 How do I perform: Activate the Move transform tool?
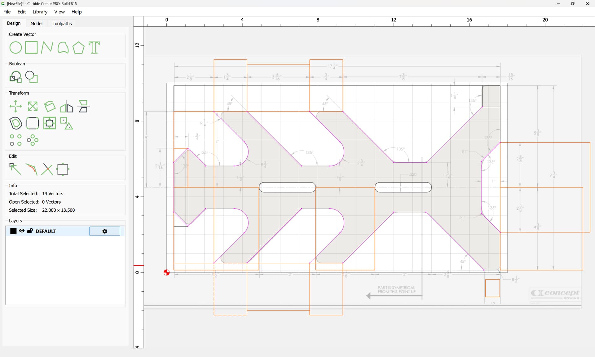(x=15, y=106)
